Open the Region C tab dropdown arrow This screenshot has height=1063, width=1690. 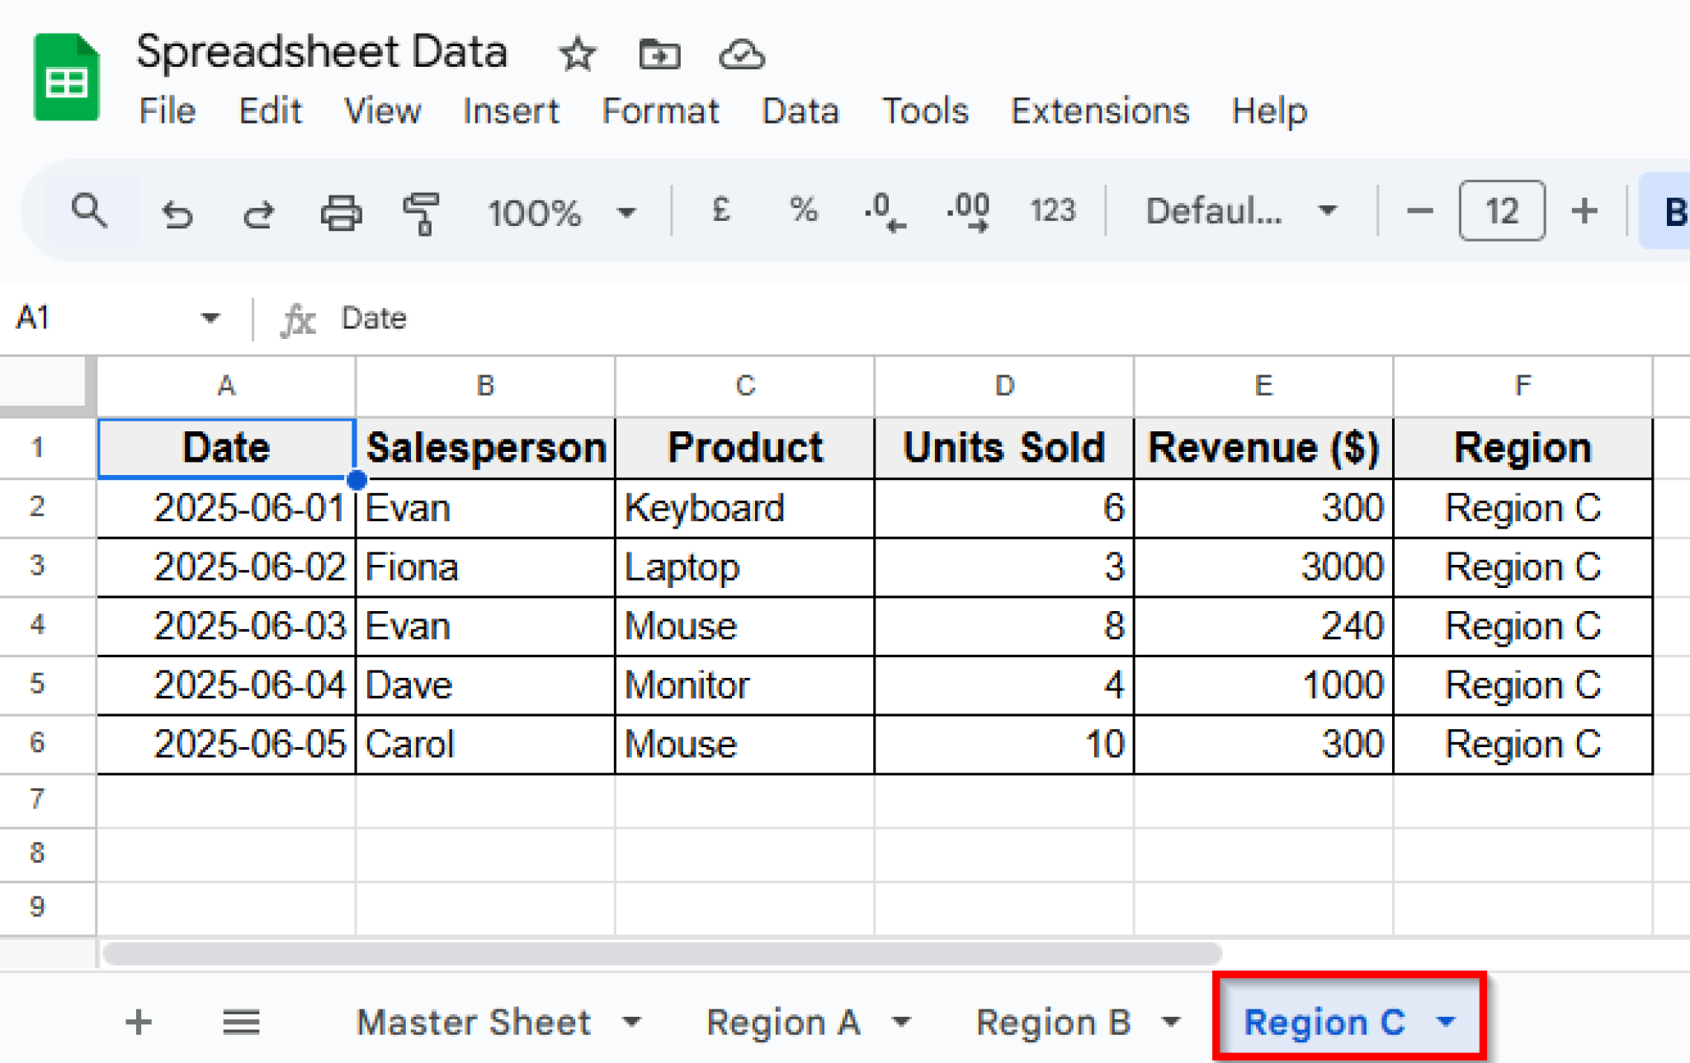click(1447, 1022)
